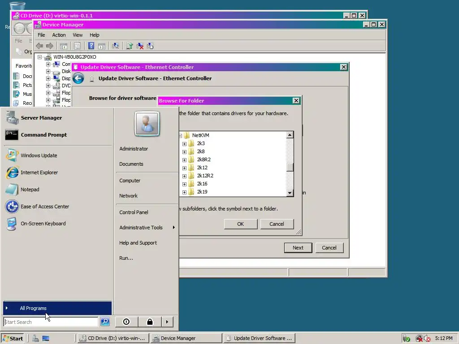Click the Administrator user picture
The height and width of the screenshot is (344, 459).
coord(147,124)
